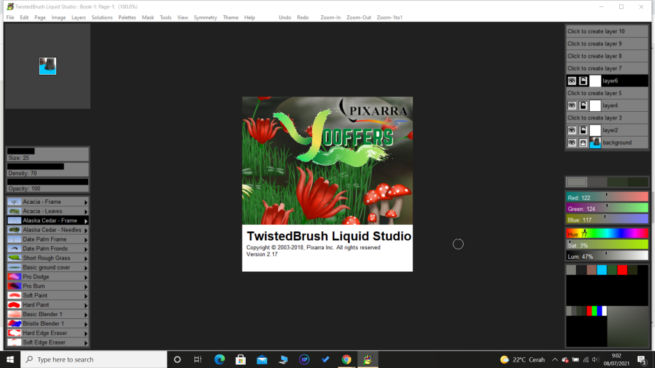
Task: Expand Soft Paint brush arrow
Action: tap(86, 296)
